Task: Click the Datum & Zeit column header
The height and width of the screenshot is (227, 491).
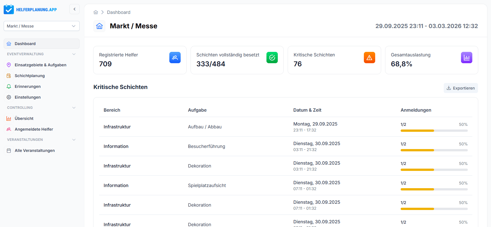Action: [x=307, y=110]
